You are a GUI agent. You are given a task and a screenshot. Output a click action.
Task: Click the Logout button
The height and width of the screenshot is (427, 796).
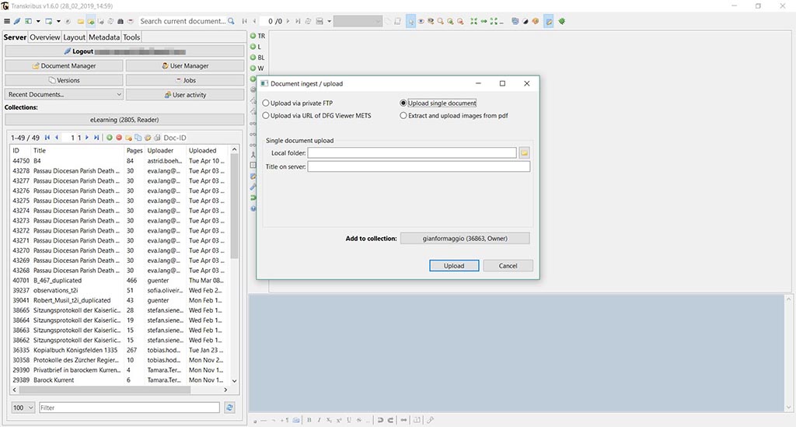click(124, 51)
